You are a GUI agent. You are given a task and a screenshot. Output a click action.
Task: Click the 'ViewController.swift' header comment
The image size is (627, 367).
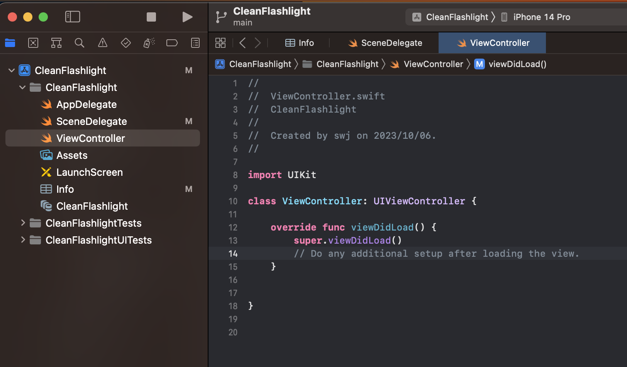pos(317,96)
